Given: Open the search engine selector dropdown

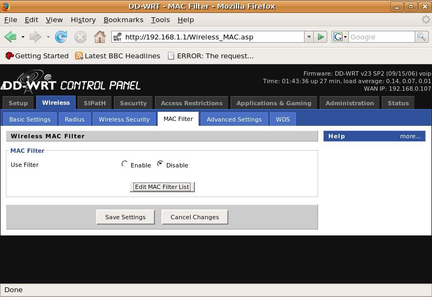Looking at the screenshot, I should click(345, 37).
